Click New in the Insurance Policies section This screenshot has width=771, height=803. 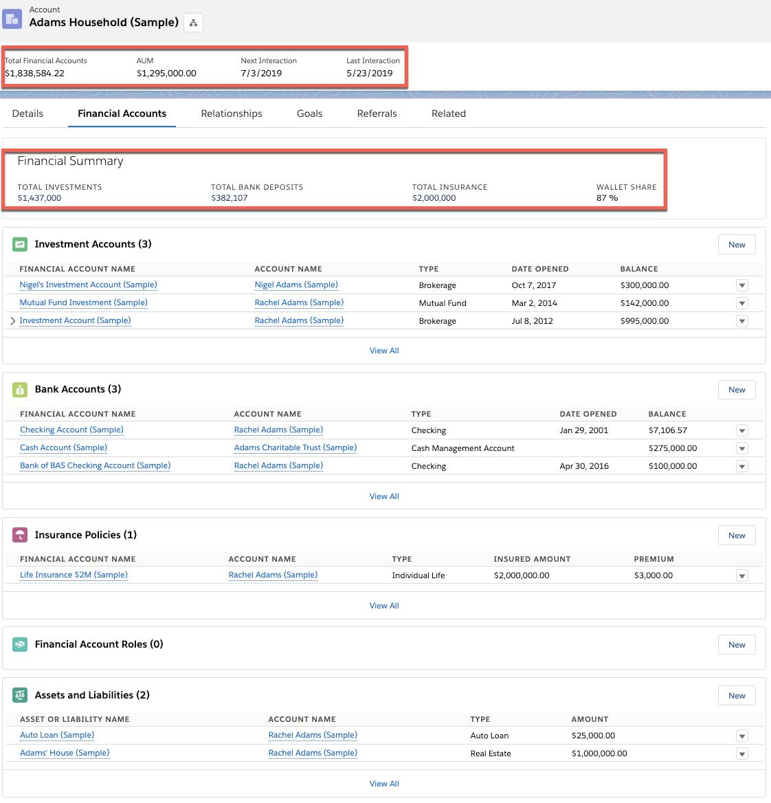(x=736, y=535)
